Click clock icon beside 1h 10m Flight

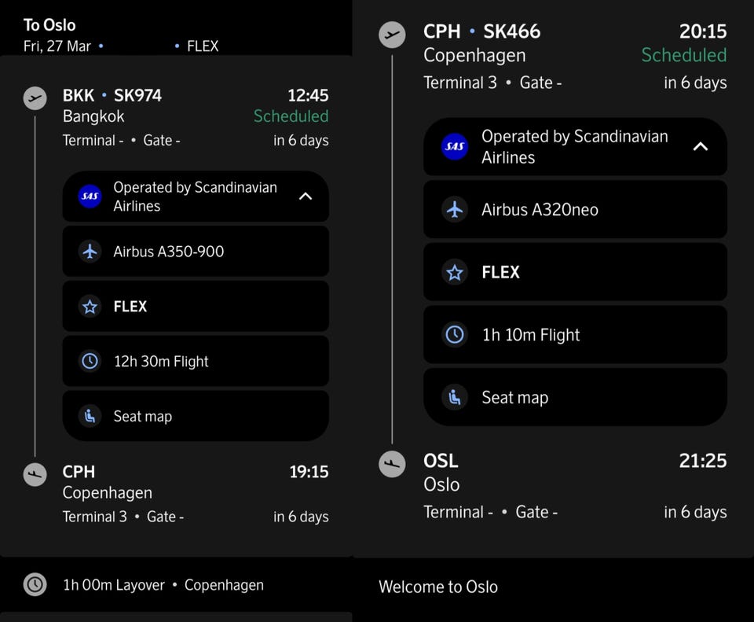click(x=455, y=334)
